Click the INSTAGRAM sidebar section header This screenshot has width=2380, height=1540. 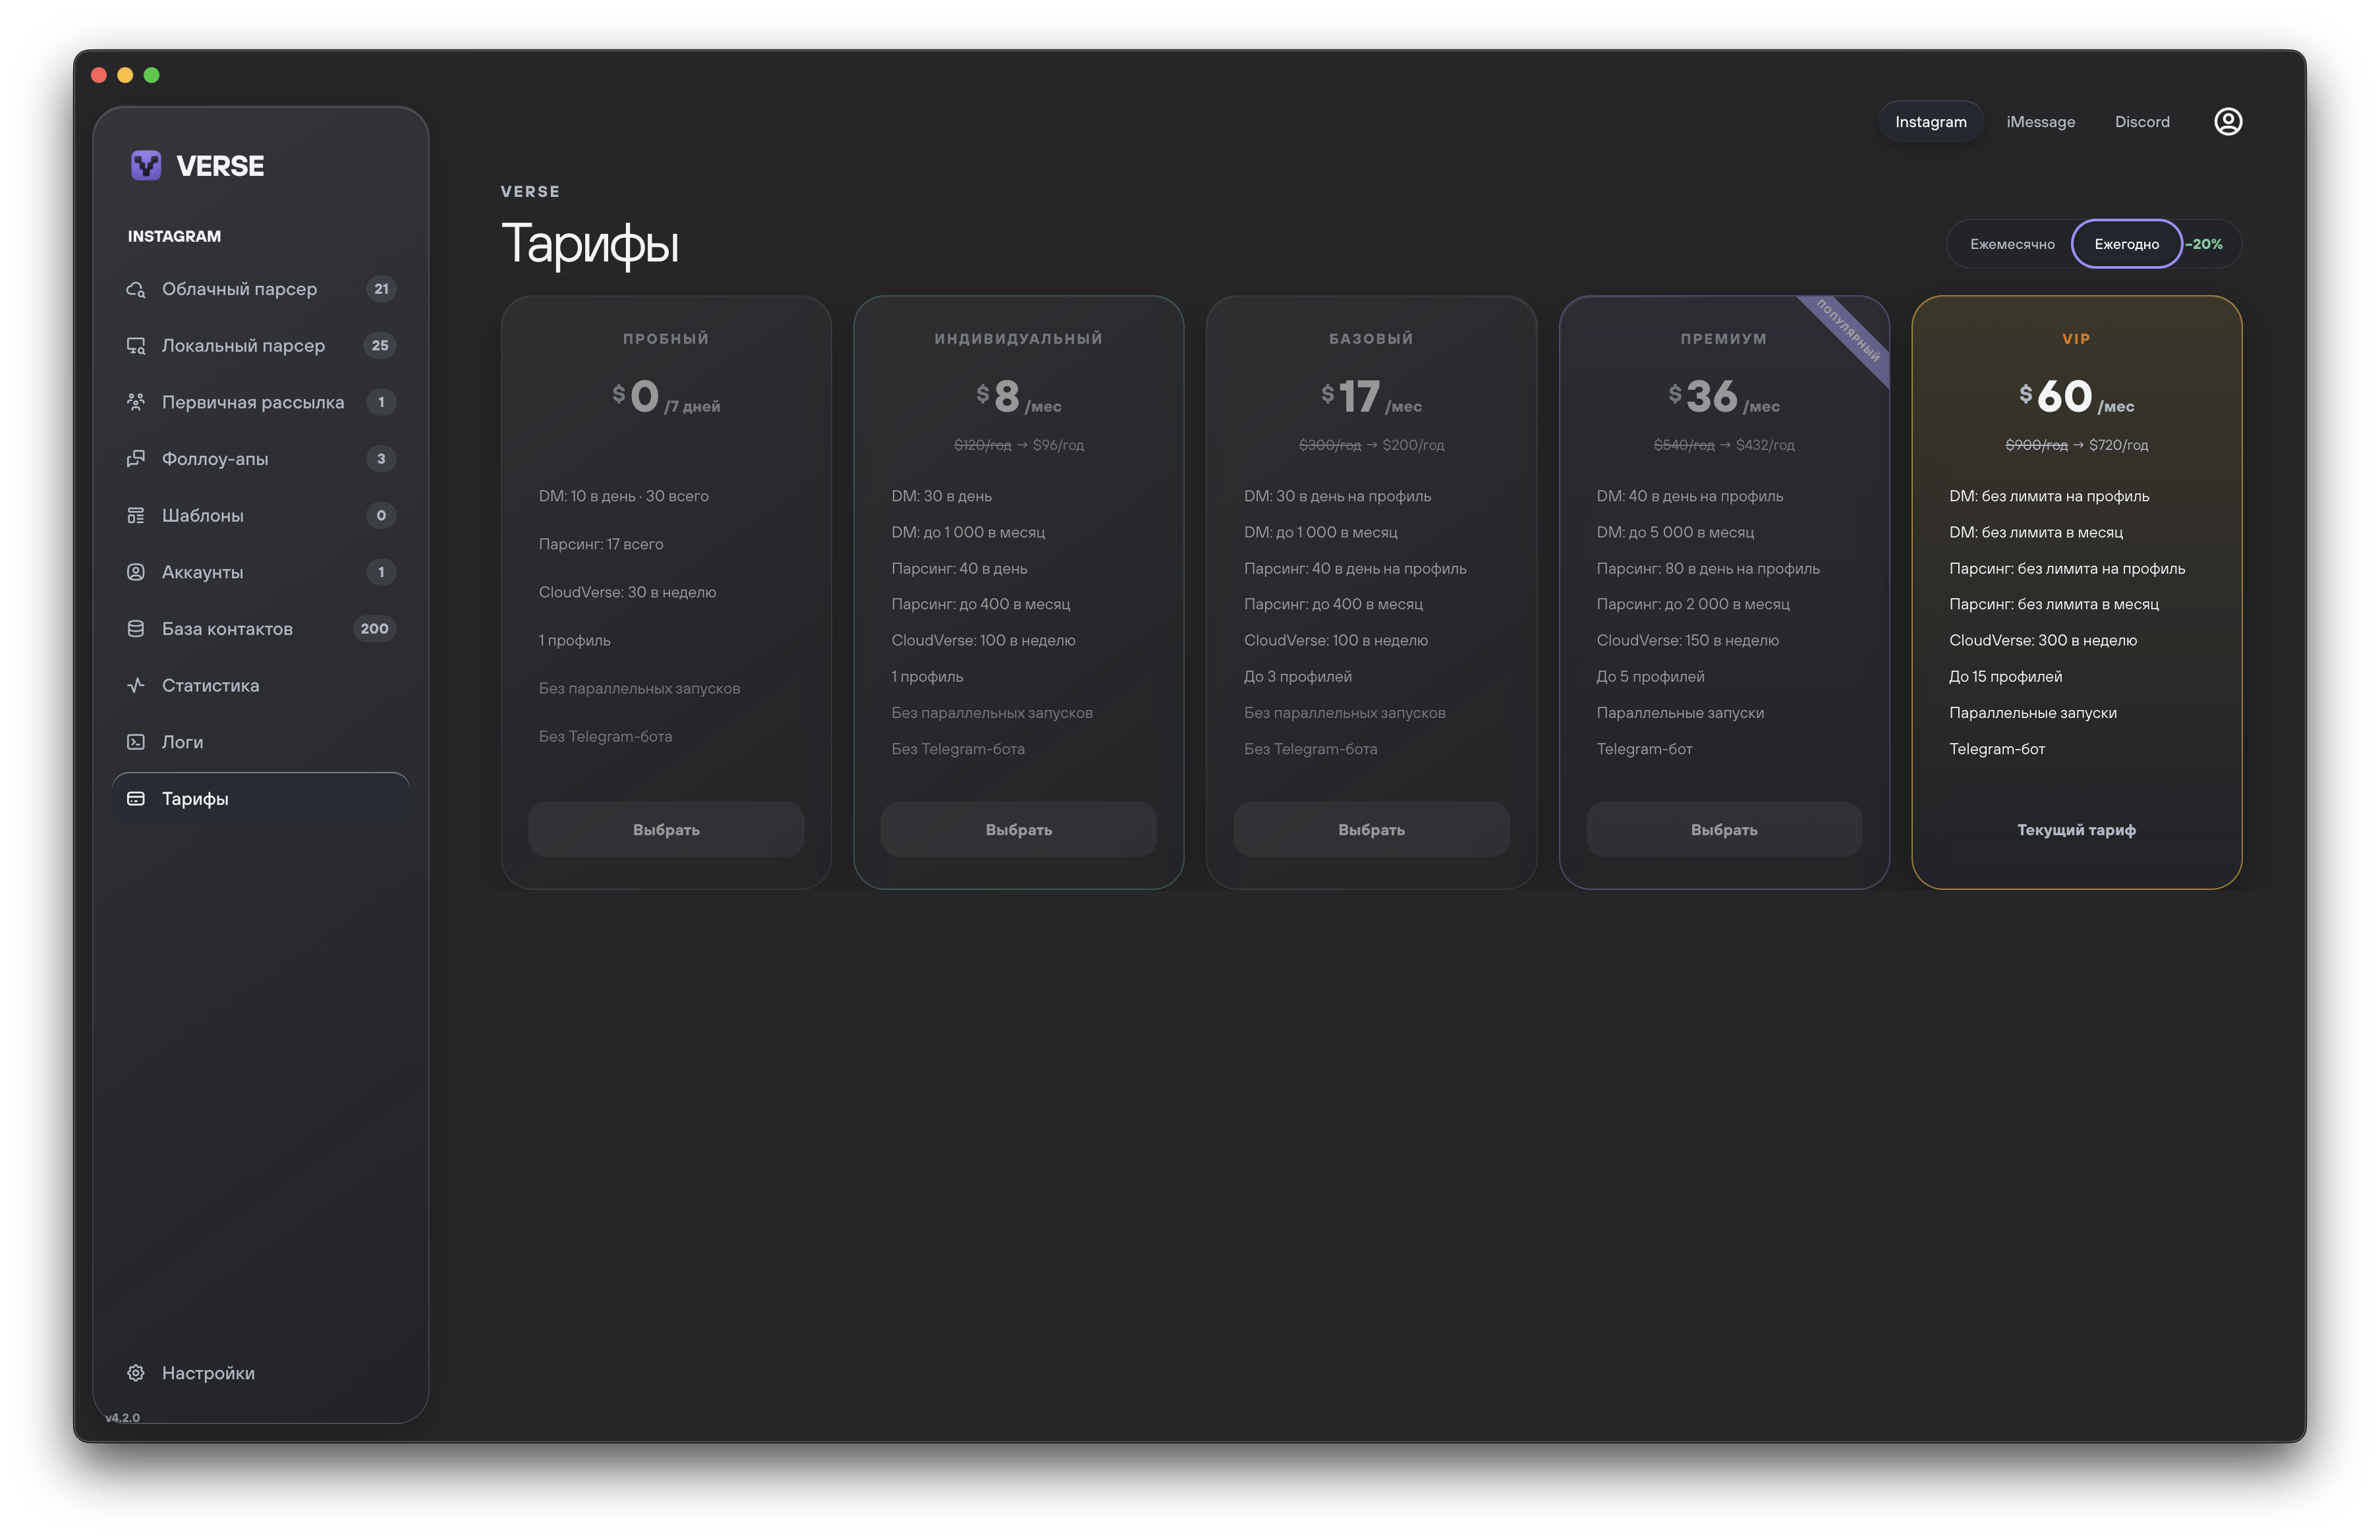click(x=174, y=236)
